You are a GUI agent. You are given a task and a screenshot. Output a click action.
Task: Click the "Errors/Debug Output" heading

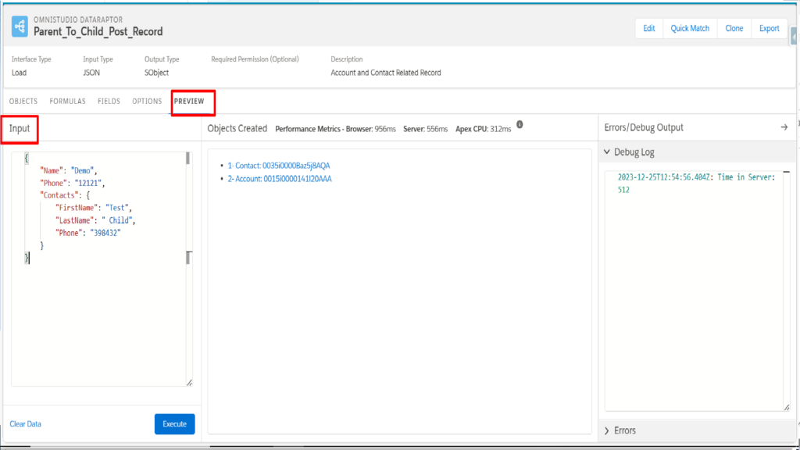[x=644, y=127]
